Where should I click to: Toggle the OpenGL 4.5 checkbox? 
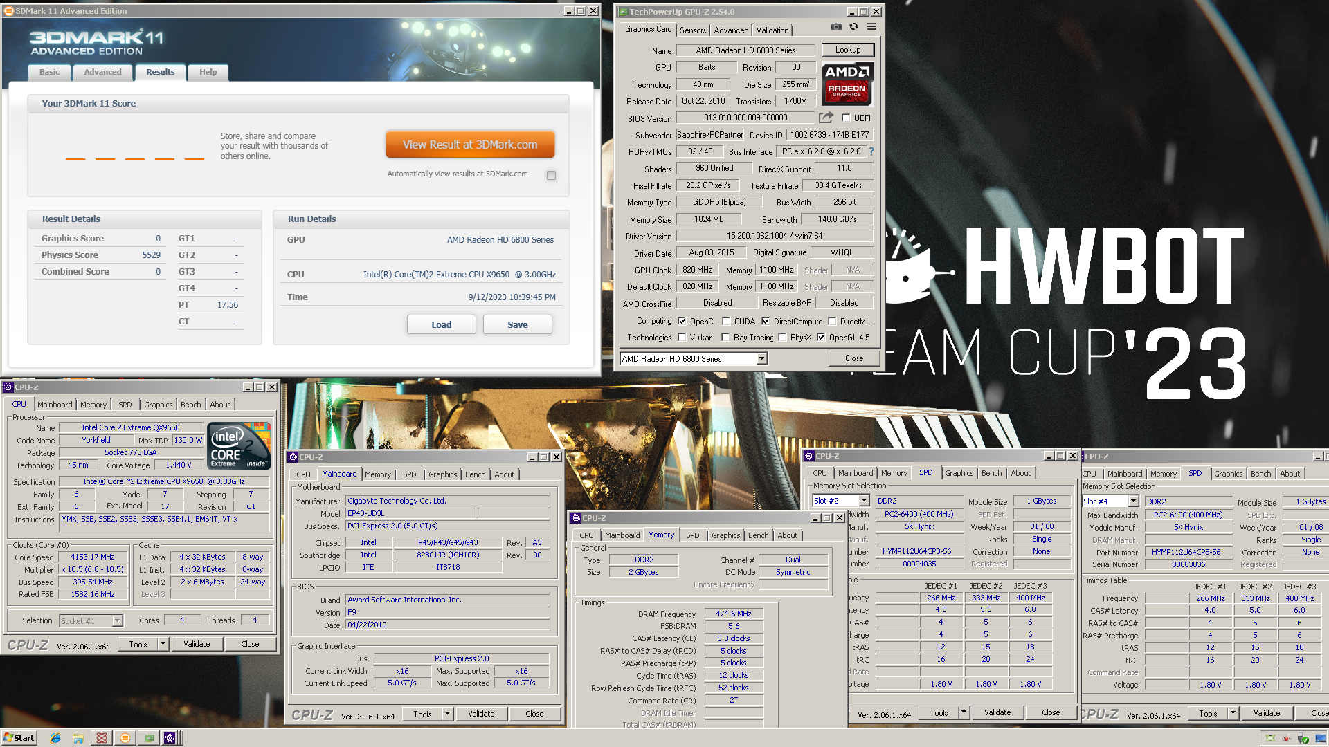[821, 338]
